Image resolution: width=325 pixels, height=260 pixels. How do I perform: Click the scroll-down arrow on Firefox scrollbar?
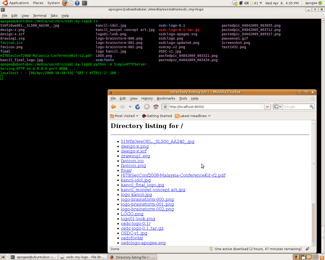tap(314, 244)
